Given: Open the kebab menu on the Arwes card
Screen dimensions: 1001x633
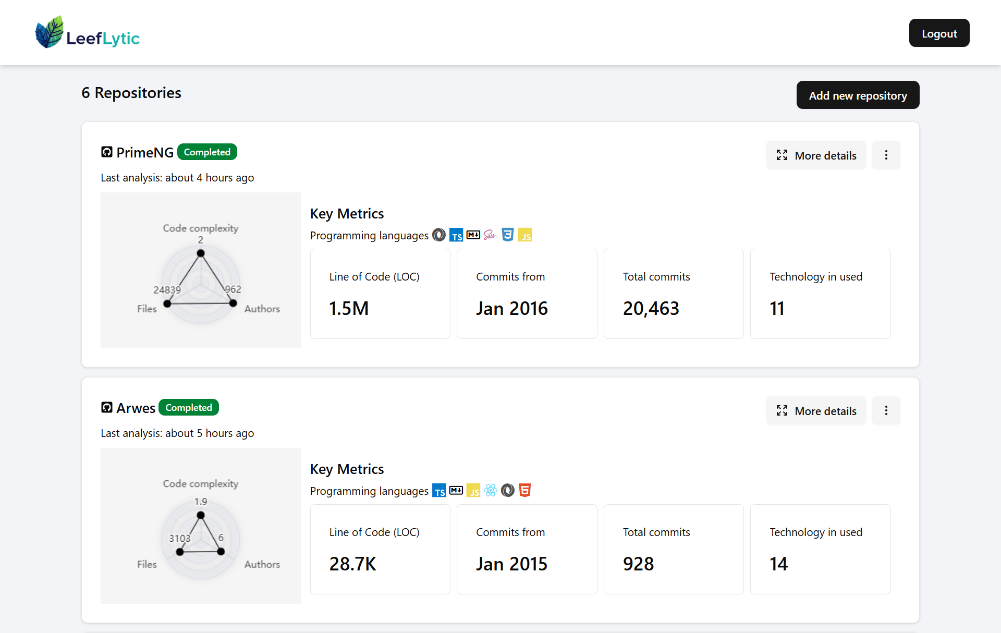Looking at the screenshot, I should pos(886,410).
